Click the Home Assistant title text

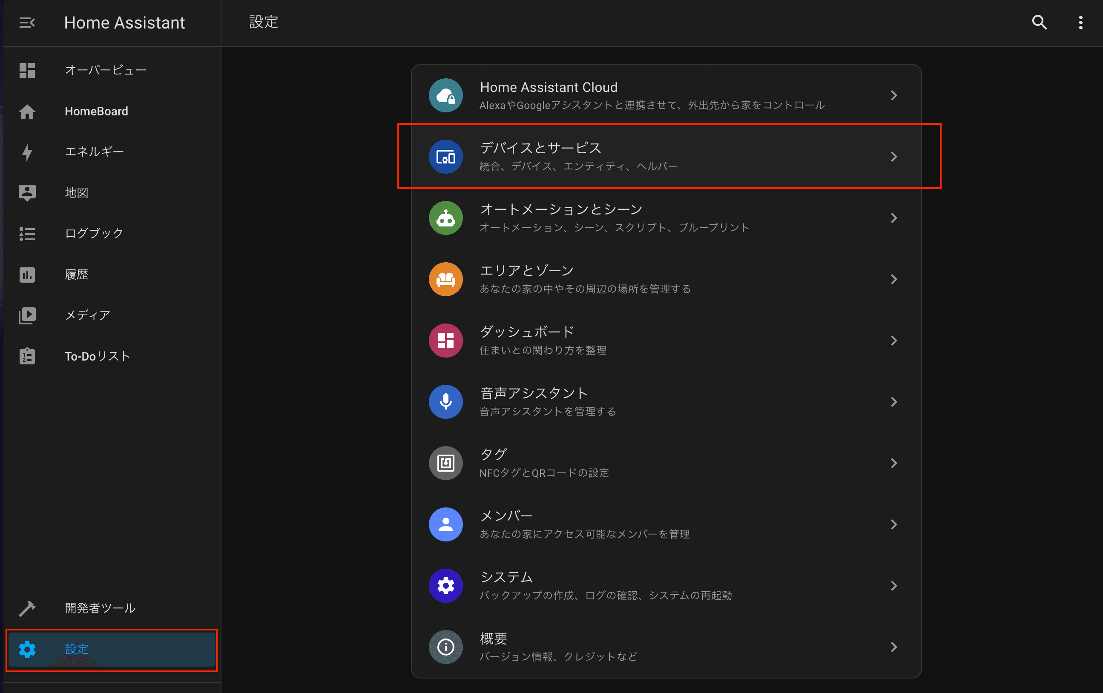click(x=124, y=23)
